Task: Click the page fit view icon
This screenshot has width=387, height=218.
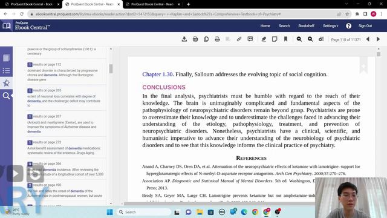Action: coord(321,39)
